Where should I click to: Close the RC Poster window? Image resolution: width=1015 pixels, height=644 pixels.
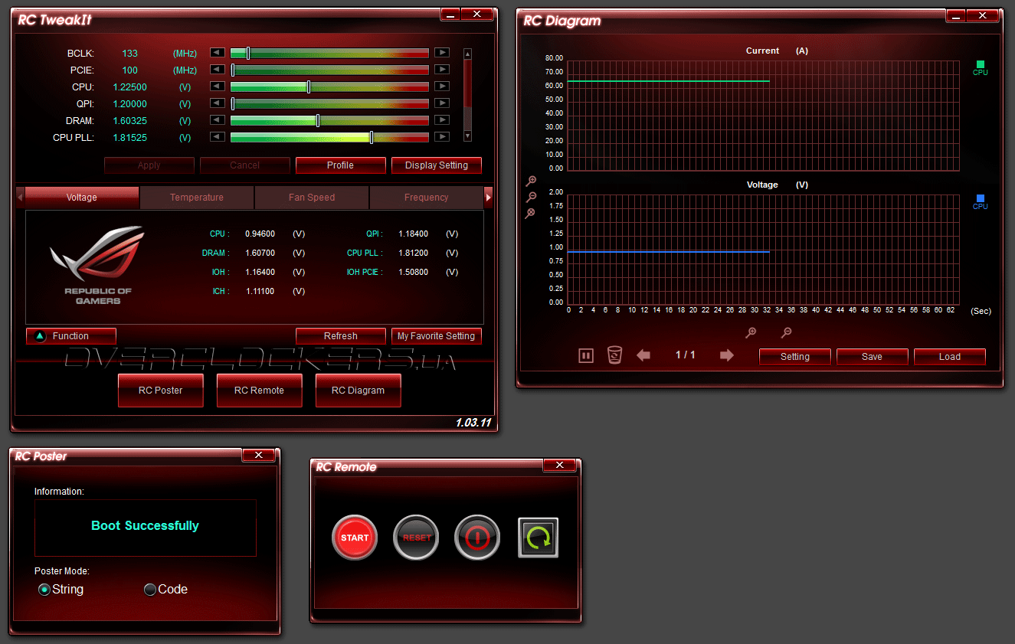click(x=258, y=455)
